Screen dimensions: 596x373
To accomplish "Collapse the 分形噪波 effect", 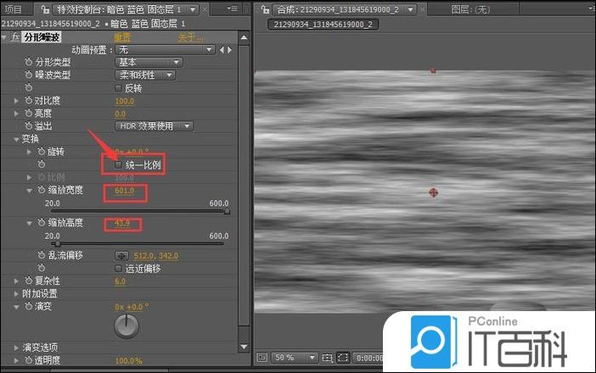I will pos(3,37).
